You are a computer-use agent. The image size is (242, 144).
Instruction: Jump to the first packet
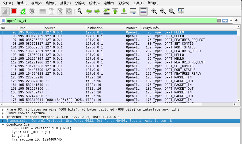tap(115, 11)
